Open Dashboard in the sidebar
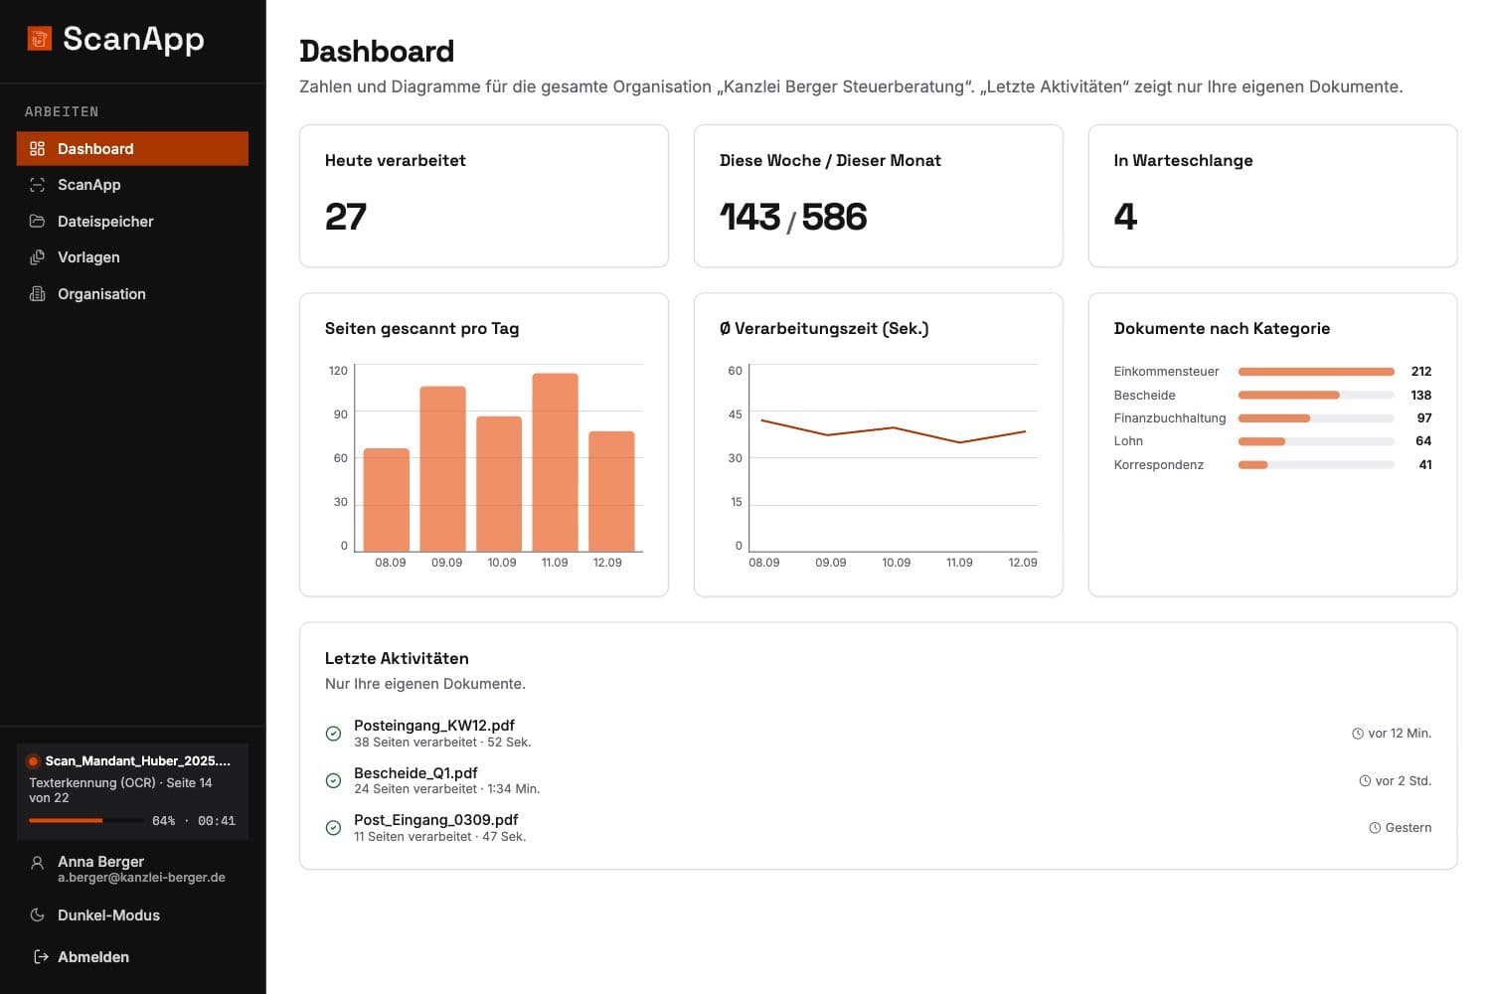1491x994 pixels. click(x=132, y=149)
